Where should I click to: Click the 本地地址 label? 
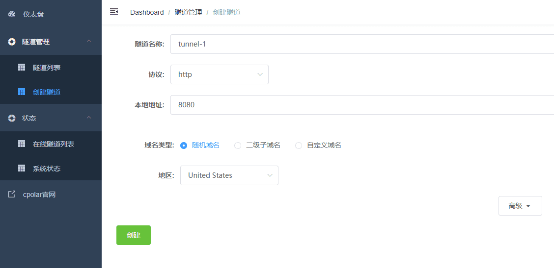149,105
